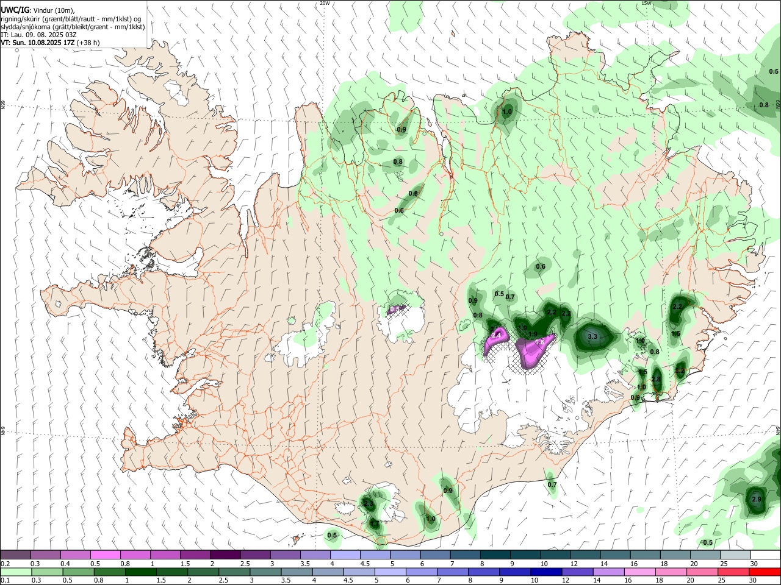The height and width of the screenshot is (585, 781).
Task: Click the 3.3 precipitation value on map
Action: click(592, 336)
